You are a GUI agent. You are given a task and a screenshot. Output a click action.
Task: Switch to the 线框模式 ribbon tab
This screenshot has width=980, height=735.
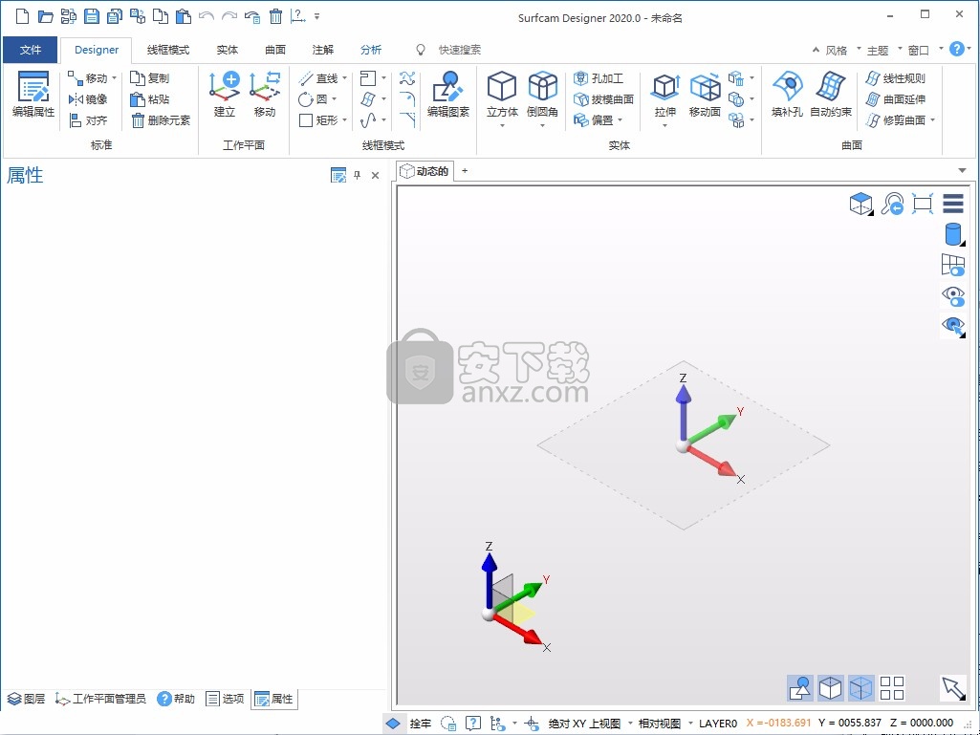point(168,50)
